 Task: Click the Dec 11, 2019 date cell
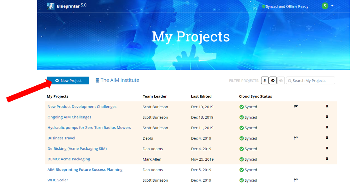click(202, 128)
